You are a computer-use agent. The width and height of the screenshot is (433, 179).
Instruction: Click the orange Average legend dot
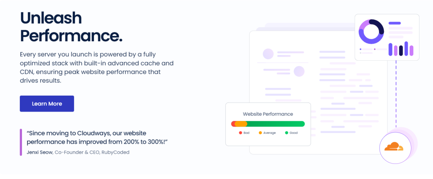click(x=260, y=133)
